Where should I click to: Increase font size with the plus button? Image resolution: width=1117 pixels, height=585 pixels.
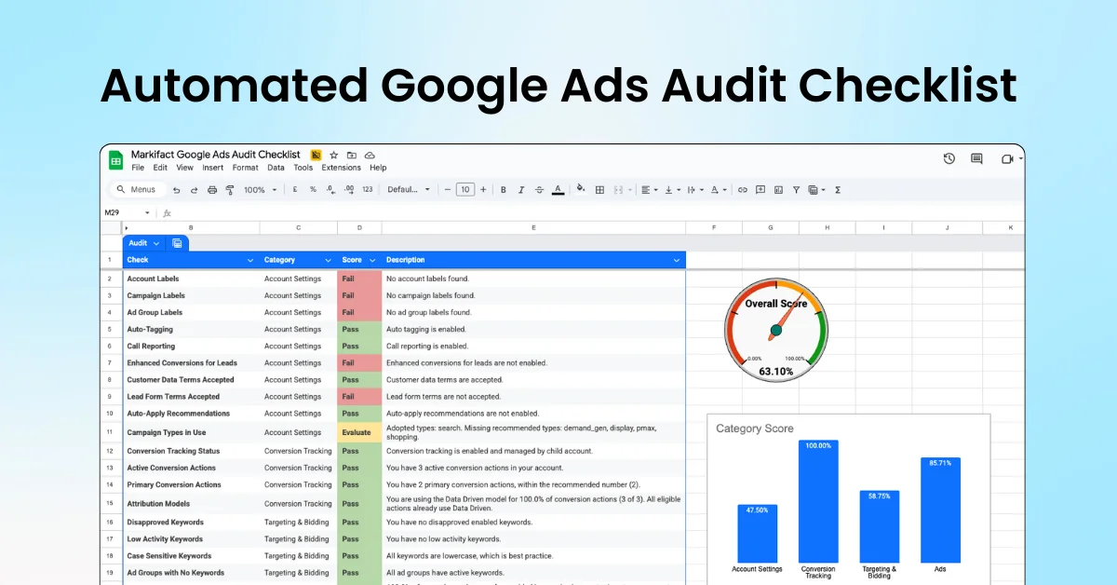point(483,189)
